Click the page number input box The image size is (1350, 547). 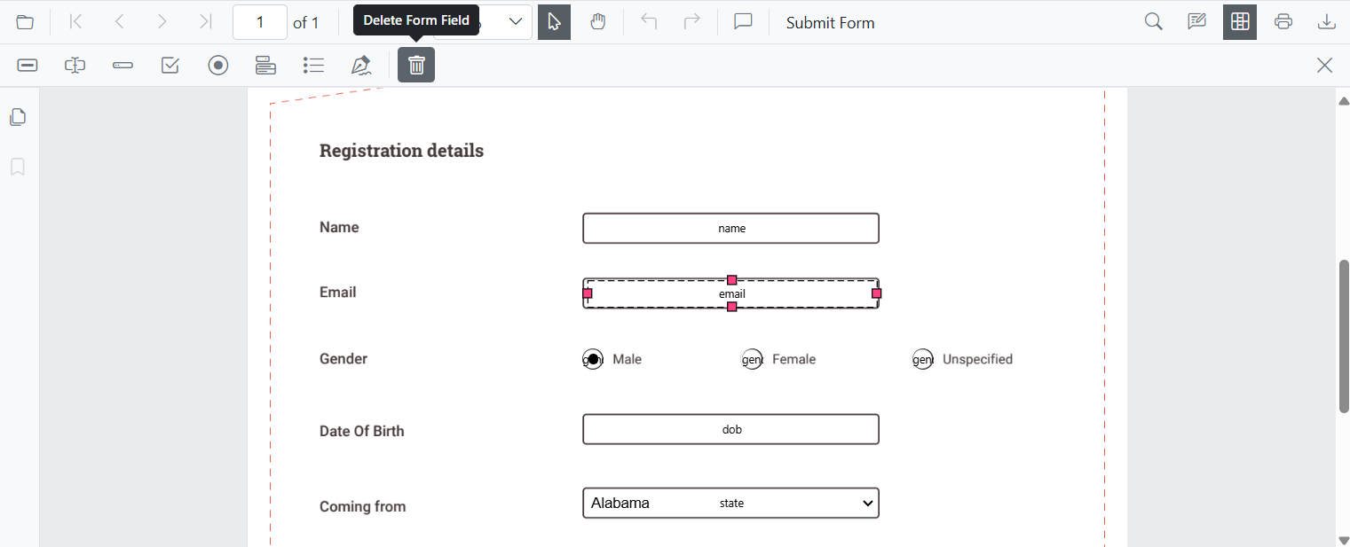tap(260, 22)
